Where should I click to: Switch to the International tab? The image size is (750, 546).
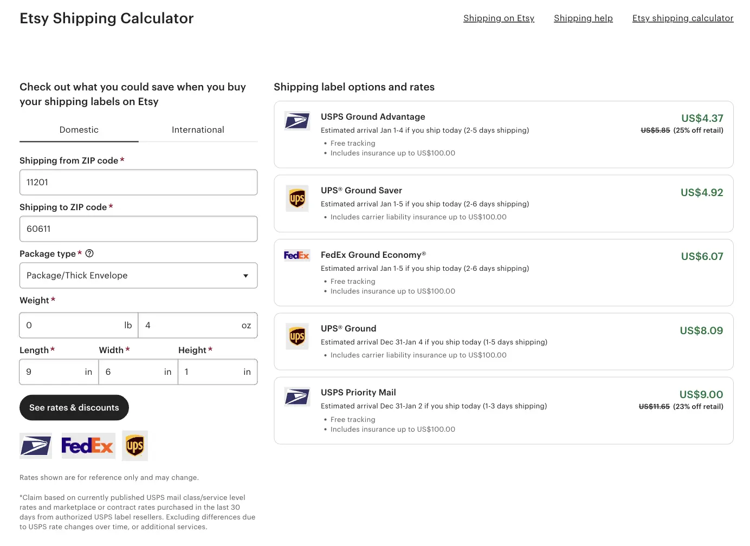[x=198, y=130]
